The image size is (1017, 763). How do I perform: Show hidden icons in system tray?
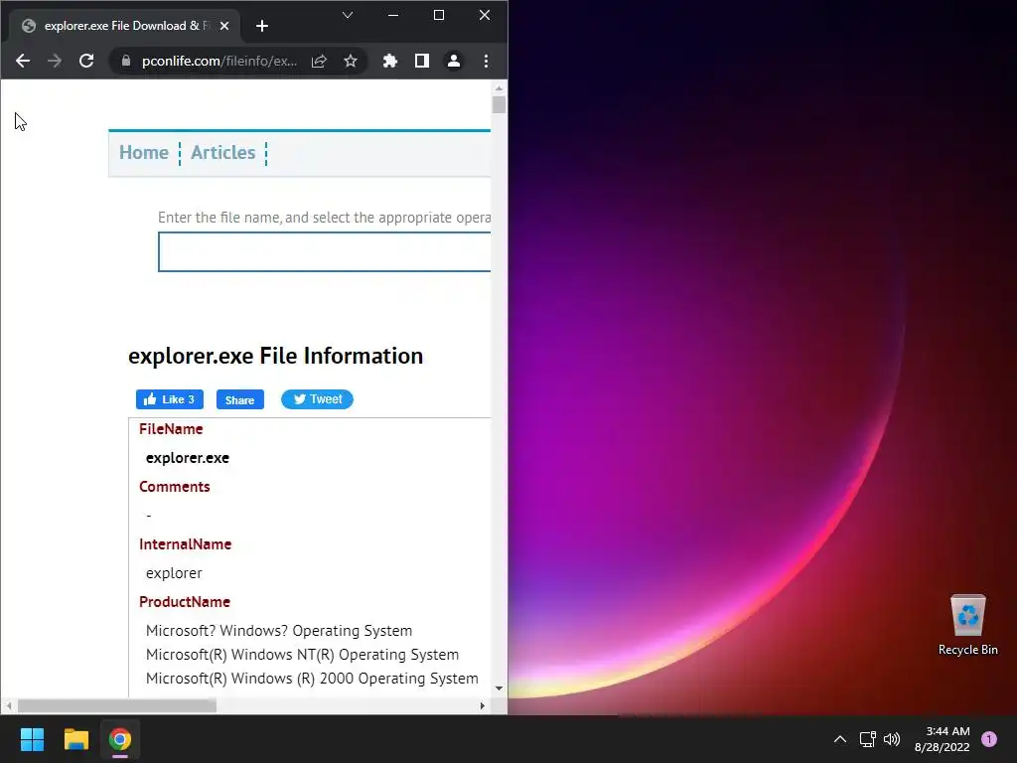tap(840, 739)
